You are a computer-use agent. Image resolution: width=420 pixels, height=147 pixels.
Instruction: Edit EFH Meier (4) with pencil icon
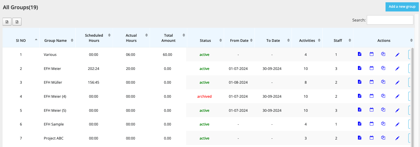(397, 97)
